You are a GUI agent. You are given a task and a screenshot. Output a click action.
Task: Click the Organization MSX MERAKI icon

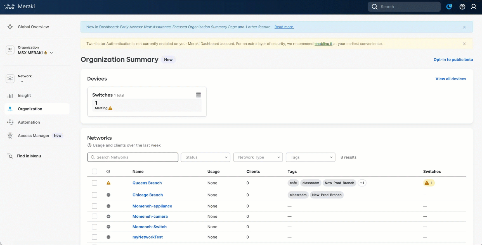tap(10, 50)
